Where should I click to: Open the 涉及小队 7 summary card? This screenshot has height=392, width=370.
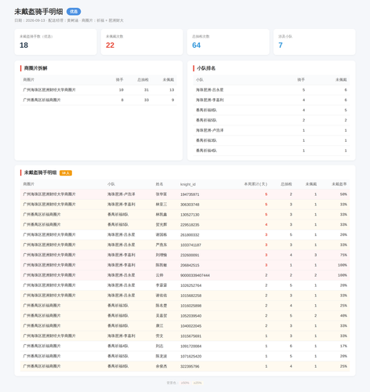pos(314,42)
